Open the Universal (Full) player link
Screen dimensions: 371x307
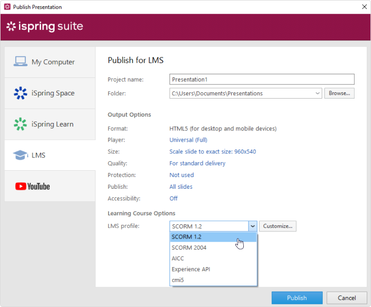(x=188, y=140)
